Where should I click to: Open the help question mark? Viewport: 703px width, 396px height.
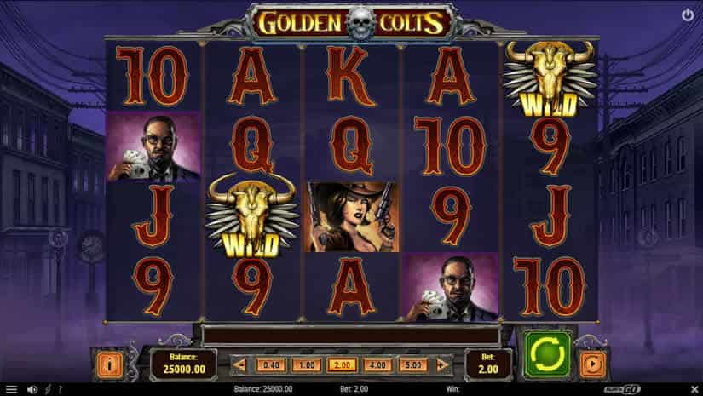pyautogui.click(x=60, y=389)
